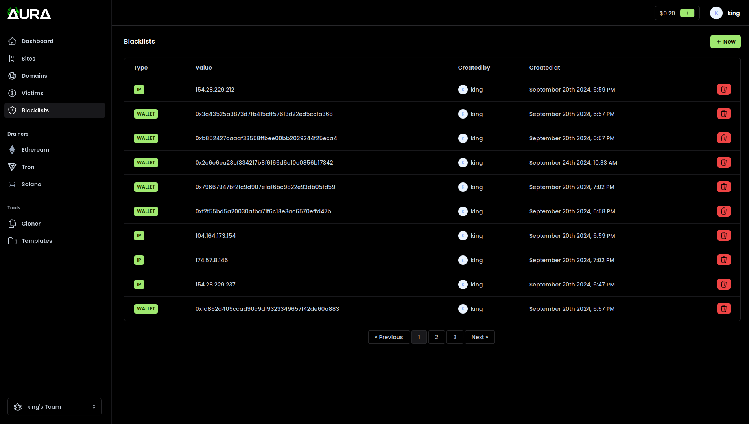Open the king profile avatar menu
The height and width of the screenshot is (424, 749).
pyautogui.click(x=716, y=13)
